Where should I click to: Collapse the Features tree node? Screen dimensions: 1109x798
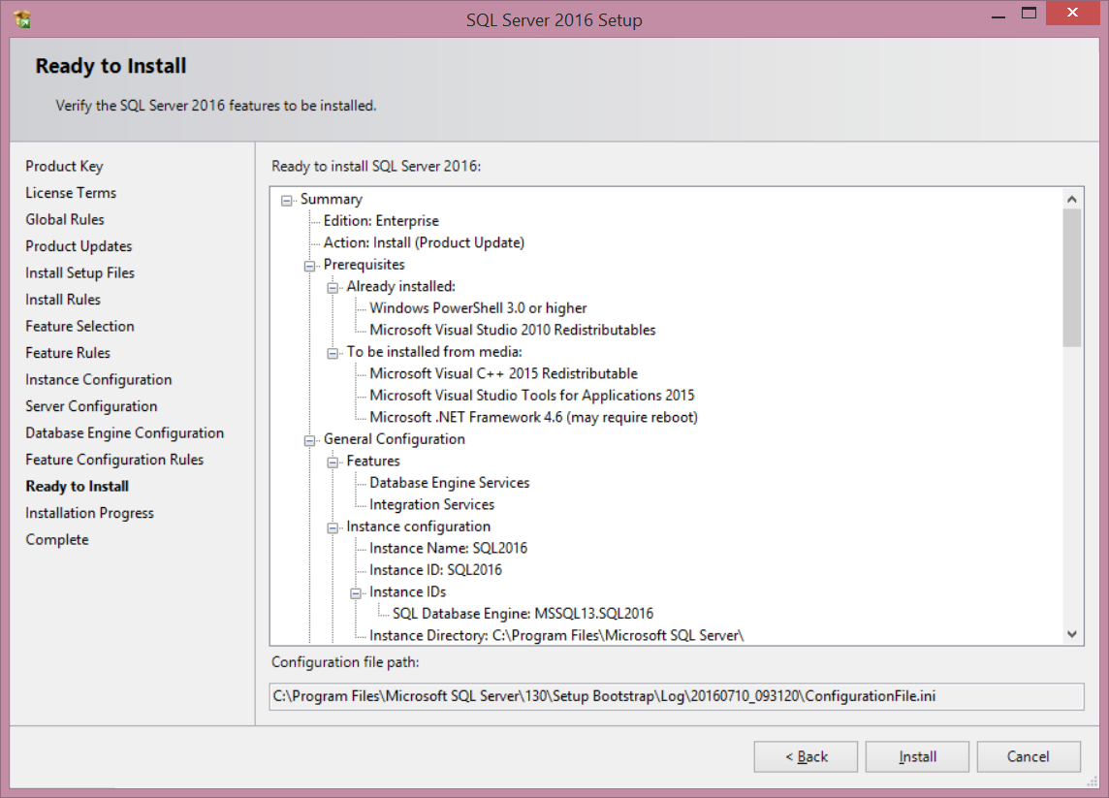(x=333, y=463)
